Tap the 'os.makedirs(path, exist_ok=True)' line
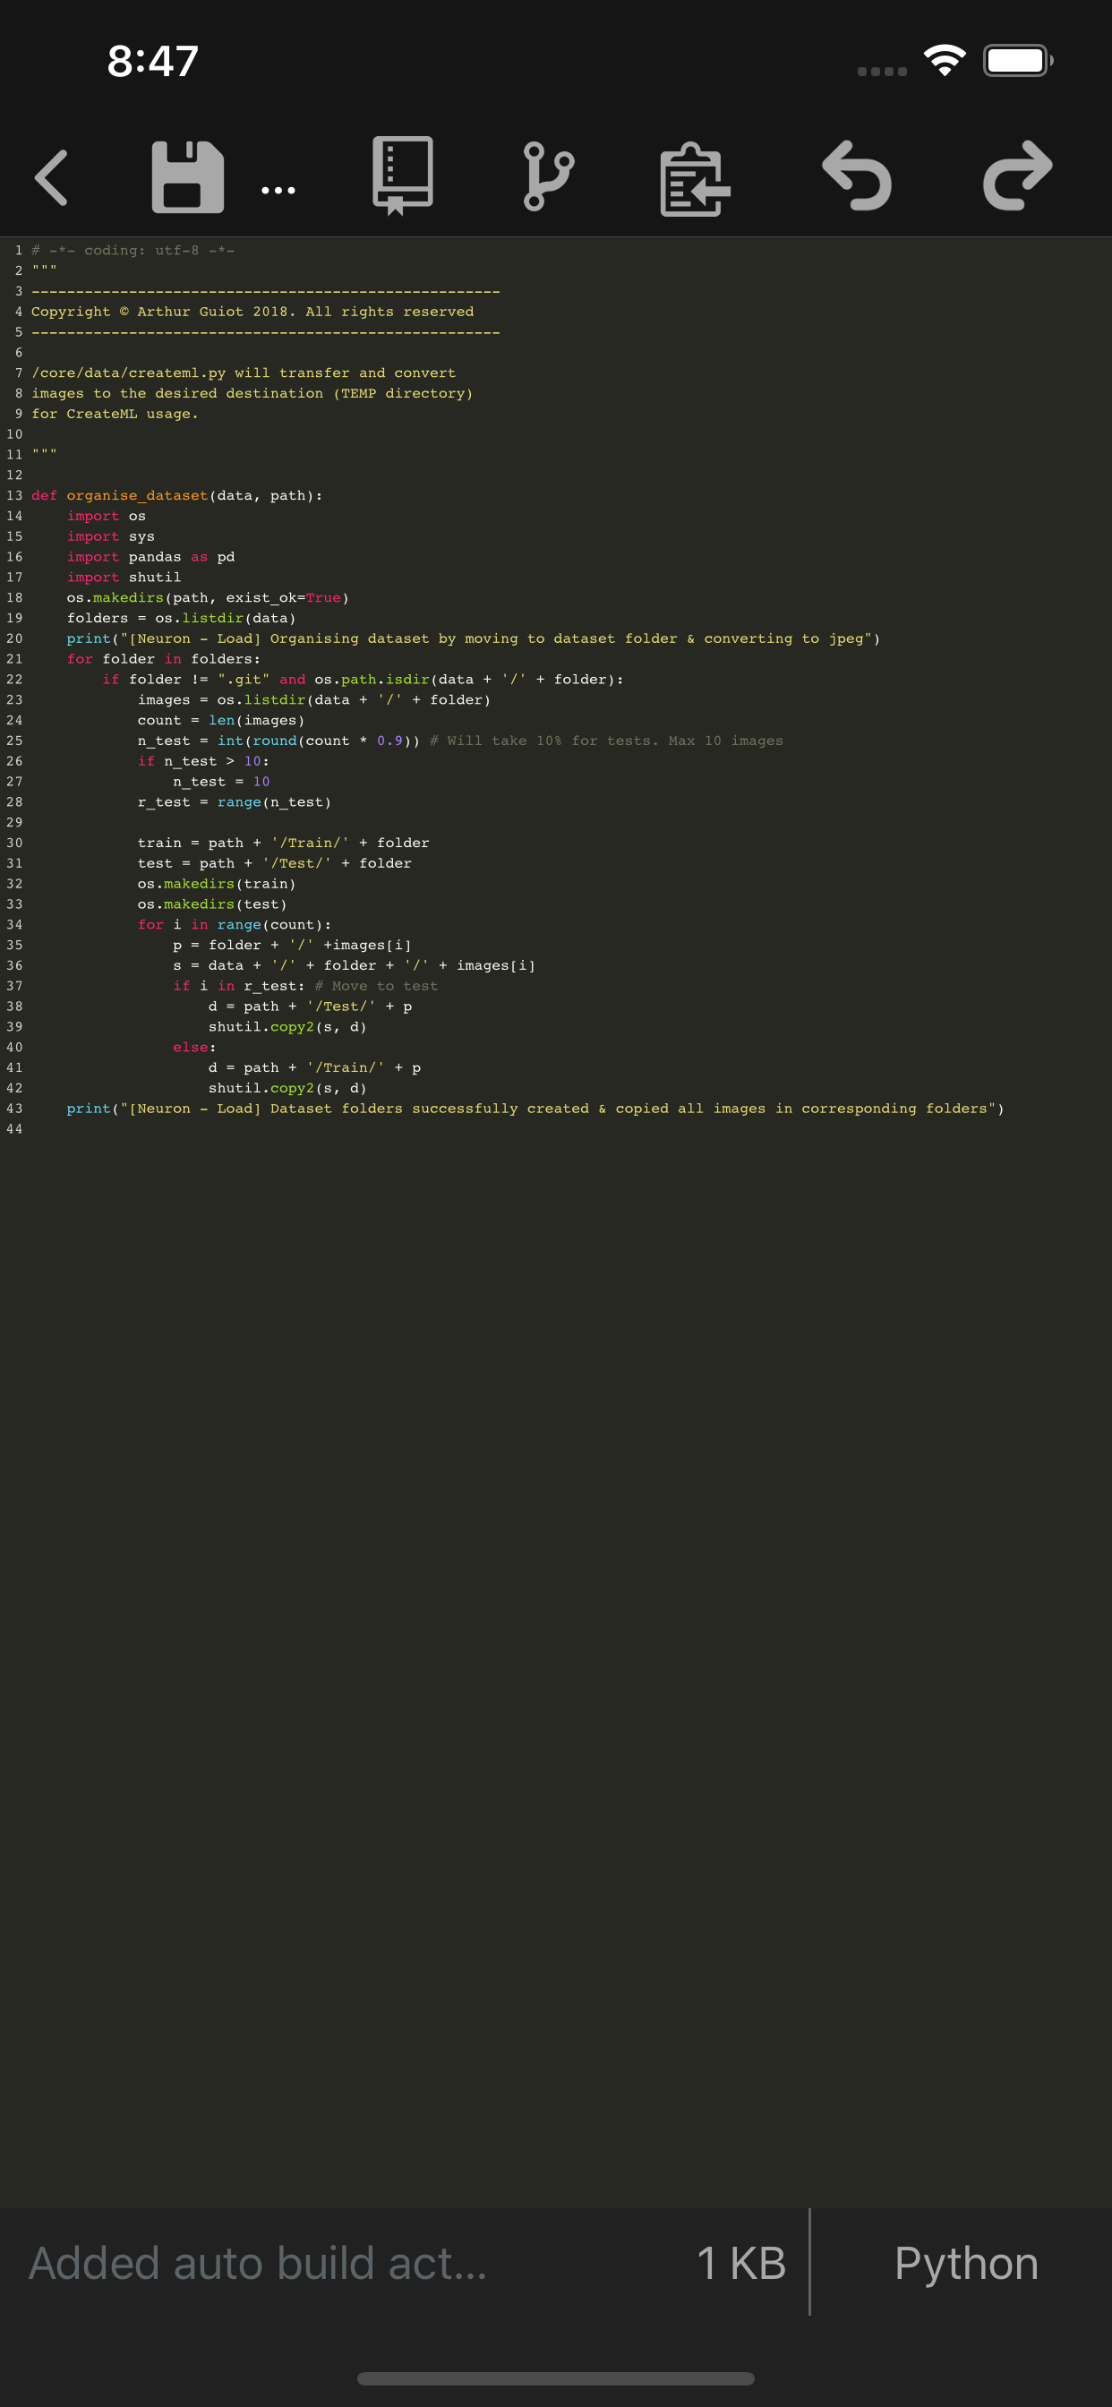This screenshot has height=2407, width=1112. pyautogui.click(x=208, y=598)
